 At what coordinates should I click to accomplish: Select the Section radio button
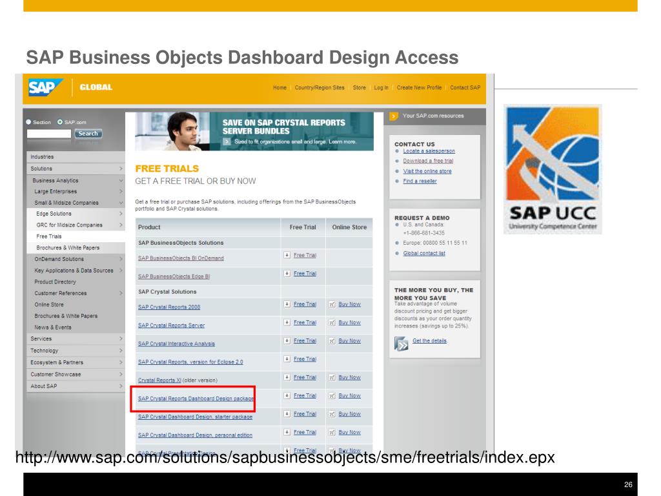pyautogui.click(x=28, y=122)
